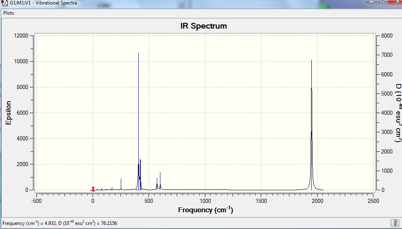This screenshot has height=229, width=402.
Task: Click the 2500 tick label on frequency axis
Action: click(x=373, y=201)
